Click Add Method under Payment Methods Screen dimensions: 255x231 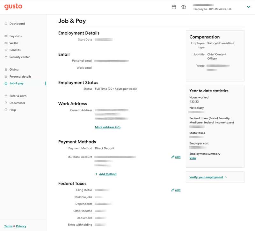point(108,174)
